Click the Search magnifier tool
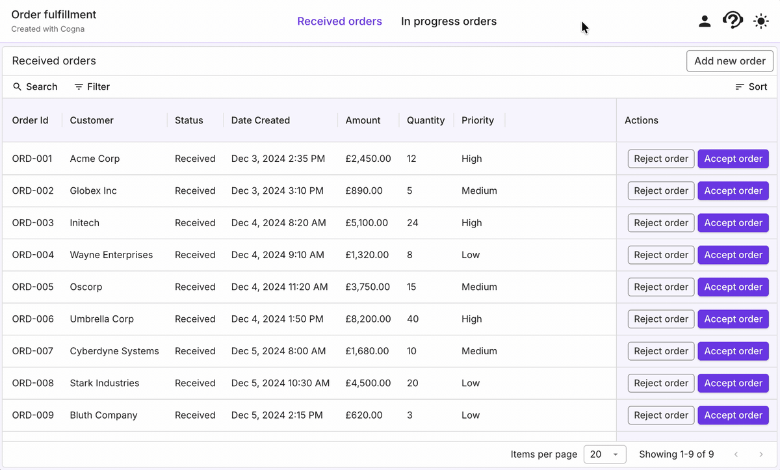780x470 pixels. pyautogui.click(x=35, y=86)
